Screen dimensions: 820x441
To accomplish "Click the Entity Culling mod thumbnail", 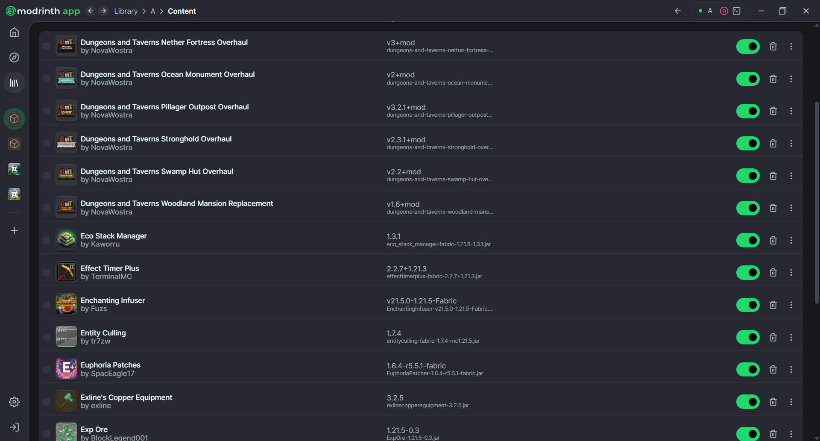I will tap(66, 337).
